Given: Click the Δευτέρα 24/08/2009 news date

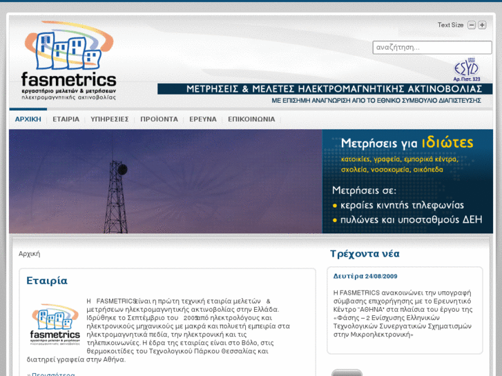Looking at the screenshot, I should coord(365,276).
